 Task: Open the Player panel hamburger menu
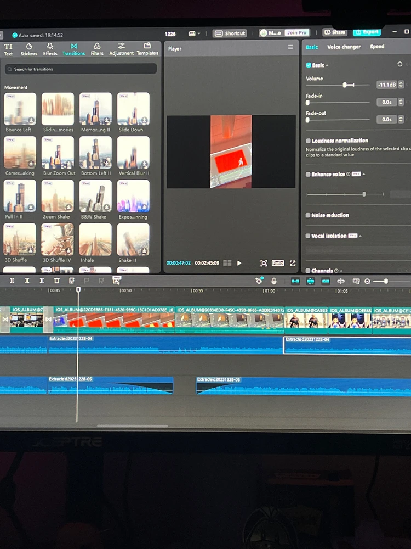pyautogui.click(x=290, y=48)
